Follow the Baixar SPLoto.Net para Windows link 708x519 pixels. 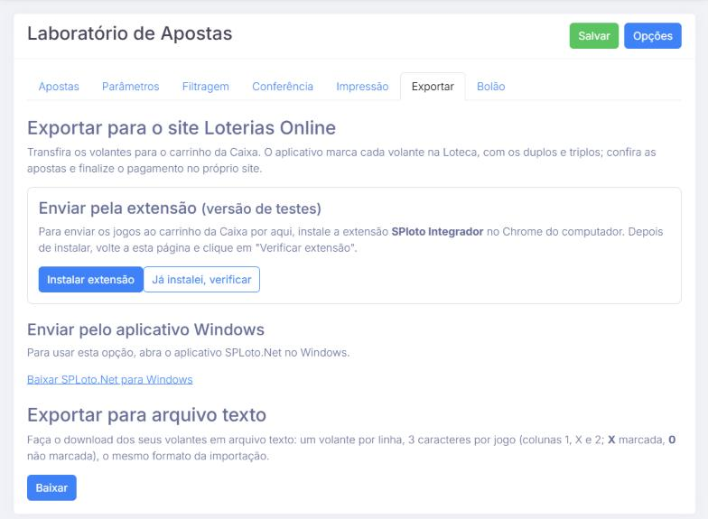tap(110, 379)
